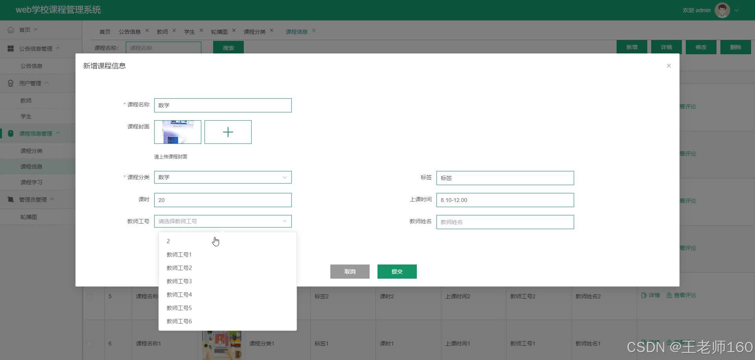Image resolution: width=755 pixels, height=360 pixels.
Task: Select 教师工号5 from the list
Action: [x=228, y=308]
